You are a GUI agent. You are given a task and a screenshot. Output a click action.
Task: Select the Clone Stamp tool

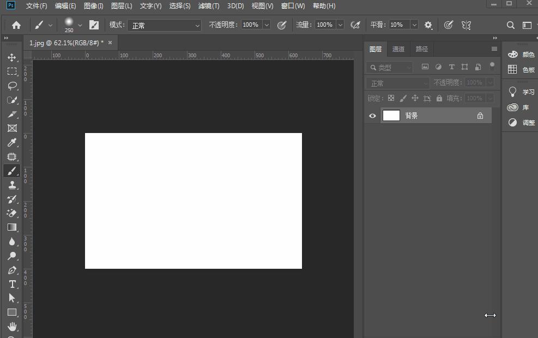(x=11, y=185)
